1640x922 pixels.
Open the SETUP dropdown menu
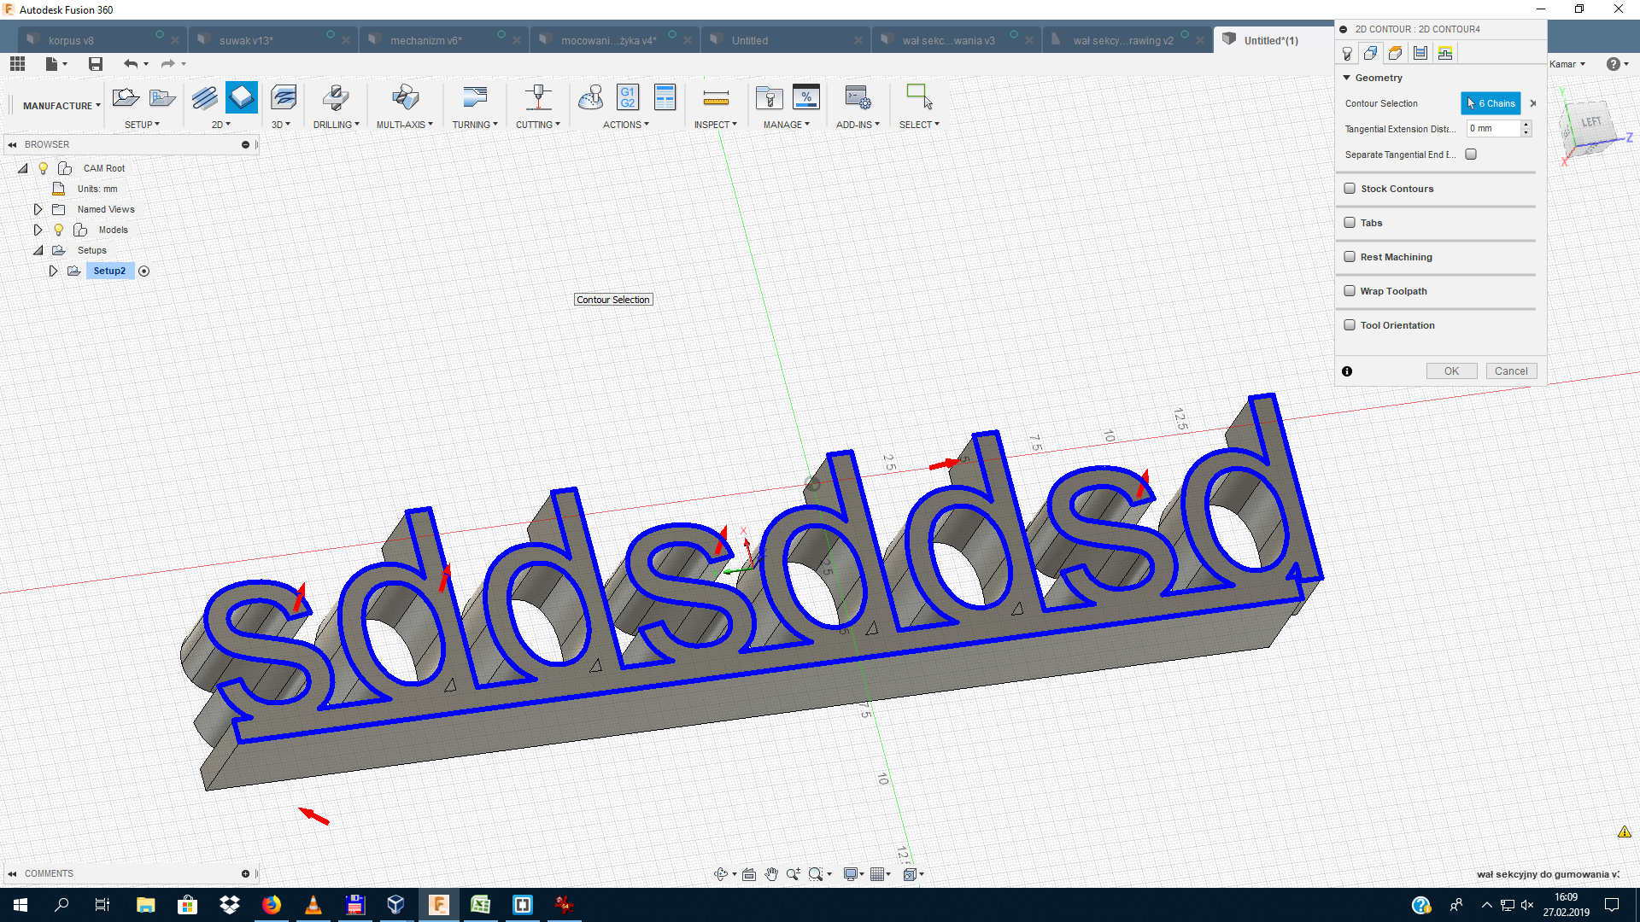(142, 125)
